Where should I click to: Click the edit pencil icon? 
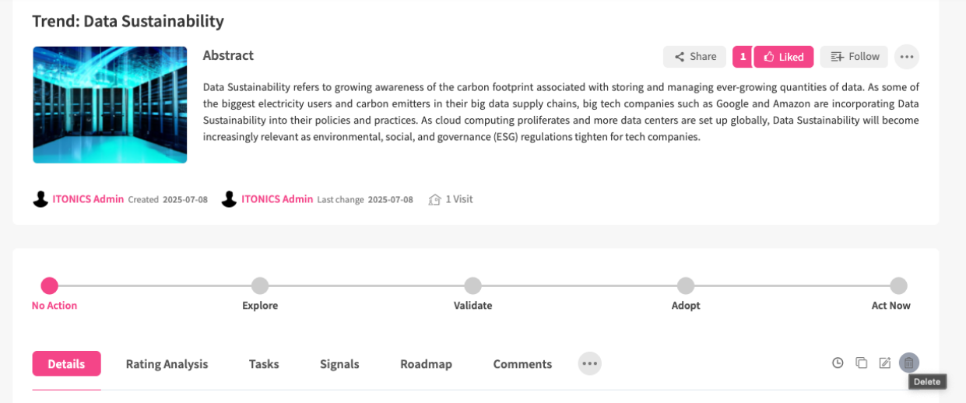point(884,363)
